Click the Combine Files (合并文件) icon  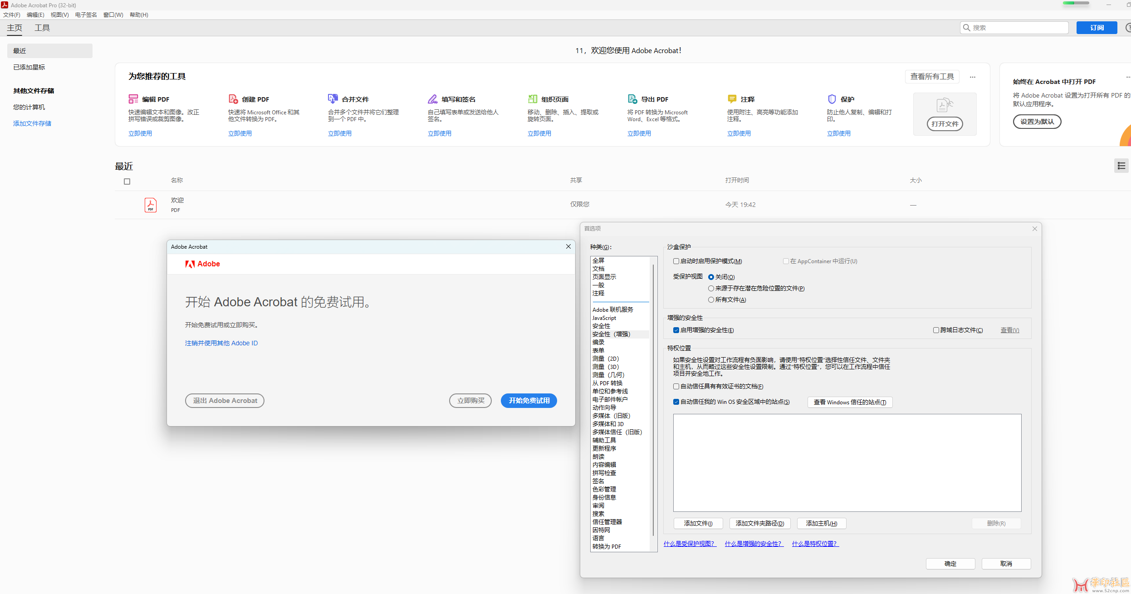tap(333, 98)
